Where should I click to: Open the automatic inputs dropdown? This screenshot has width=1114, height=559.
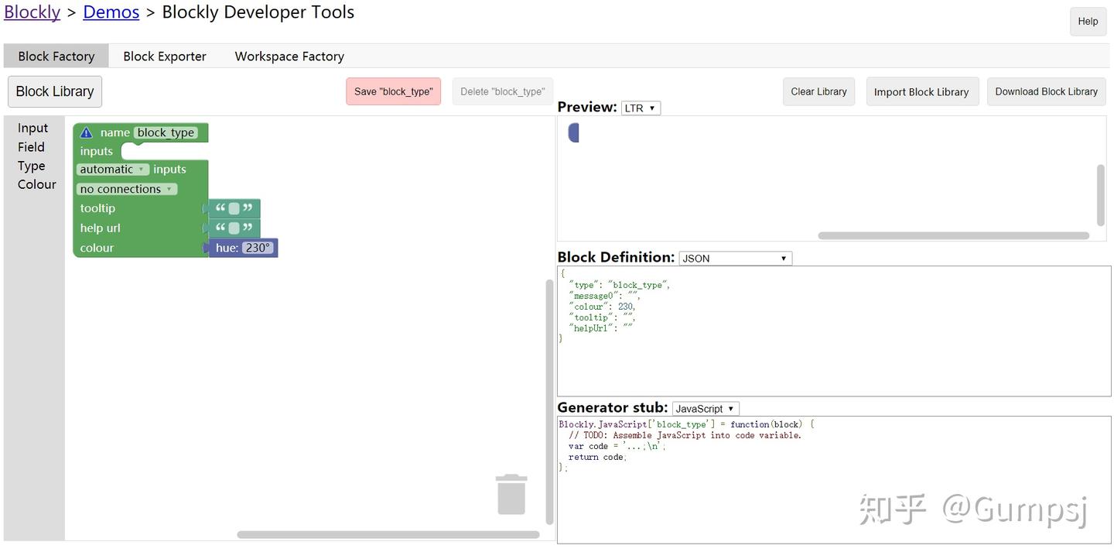[x=113, y=170]
